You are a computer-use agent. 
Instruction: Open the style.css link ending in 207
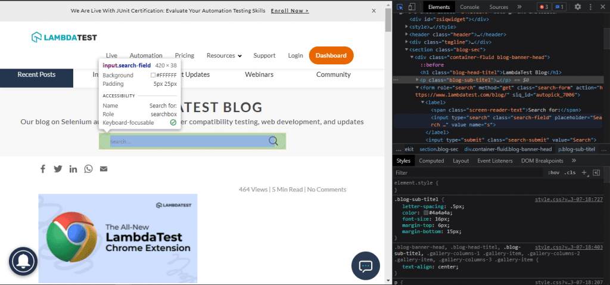coord(569,282)
